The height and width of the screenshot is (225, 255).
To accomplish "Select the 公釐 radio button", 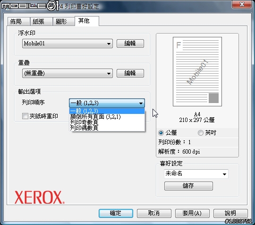I will 161,133.
